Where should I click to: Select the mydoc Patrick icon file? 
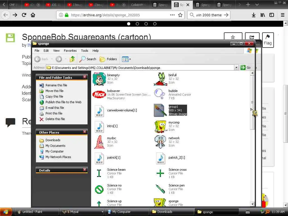tap(106, 142)
